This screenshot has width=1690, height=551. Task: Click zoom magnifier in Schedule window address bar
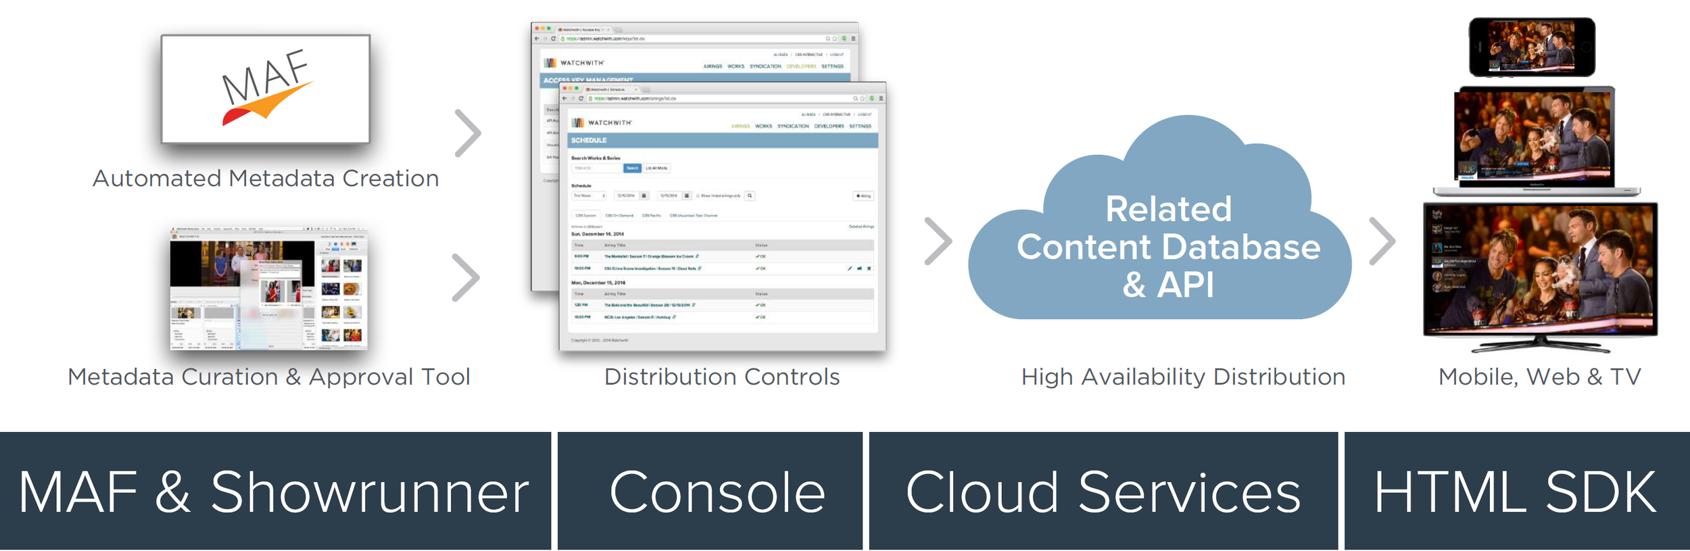click(x=855, y=98)
